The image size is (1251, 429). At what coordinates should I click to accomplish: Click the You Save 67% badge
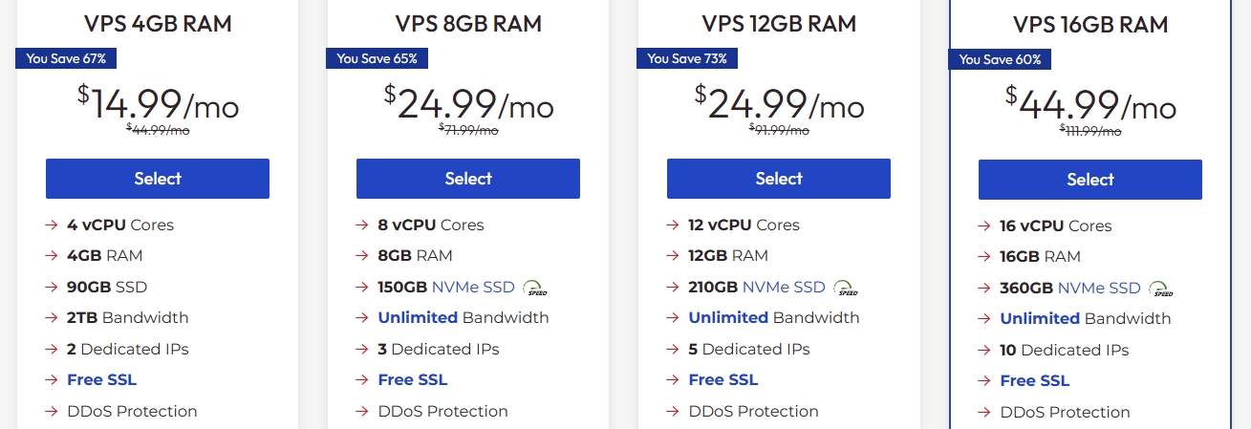[x=66, y=58]
